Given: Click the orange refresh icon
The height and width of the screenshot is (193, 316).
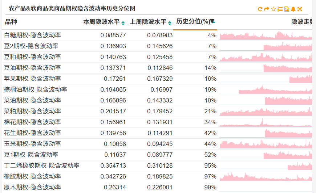Looking at the screenshot, I should [260, 9].
